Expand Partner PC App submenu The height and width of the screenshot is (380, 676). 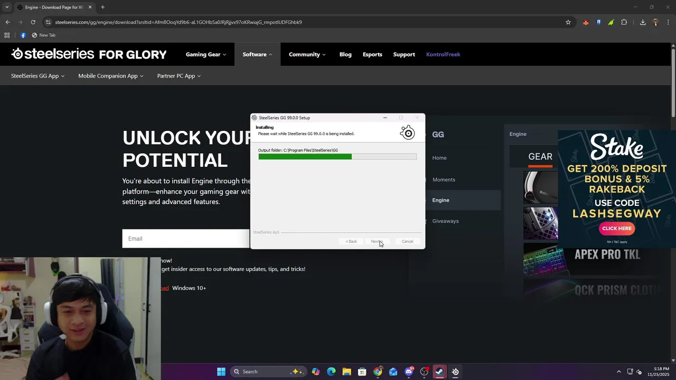pyautogui.click(x=179, y=76)
